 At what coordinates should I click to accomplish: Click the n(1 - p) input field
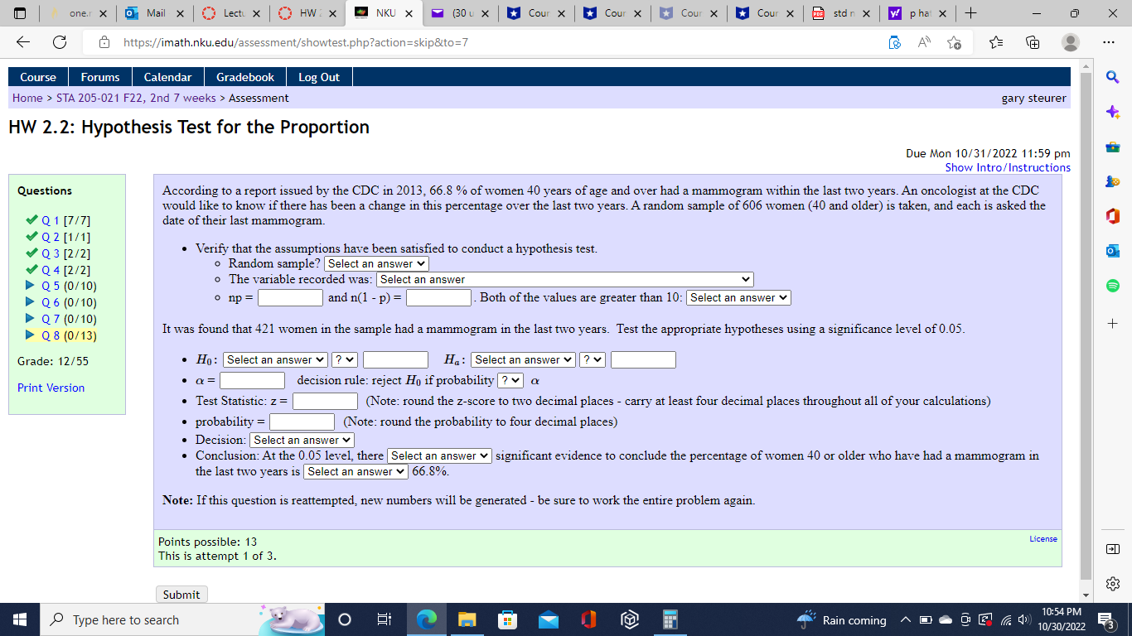438,297
